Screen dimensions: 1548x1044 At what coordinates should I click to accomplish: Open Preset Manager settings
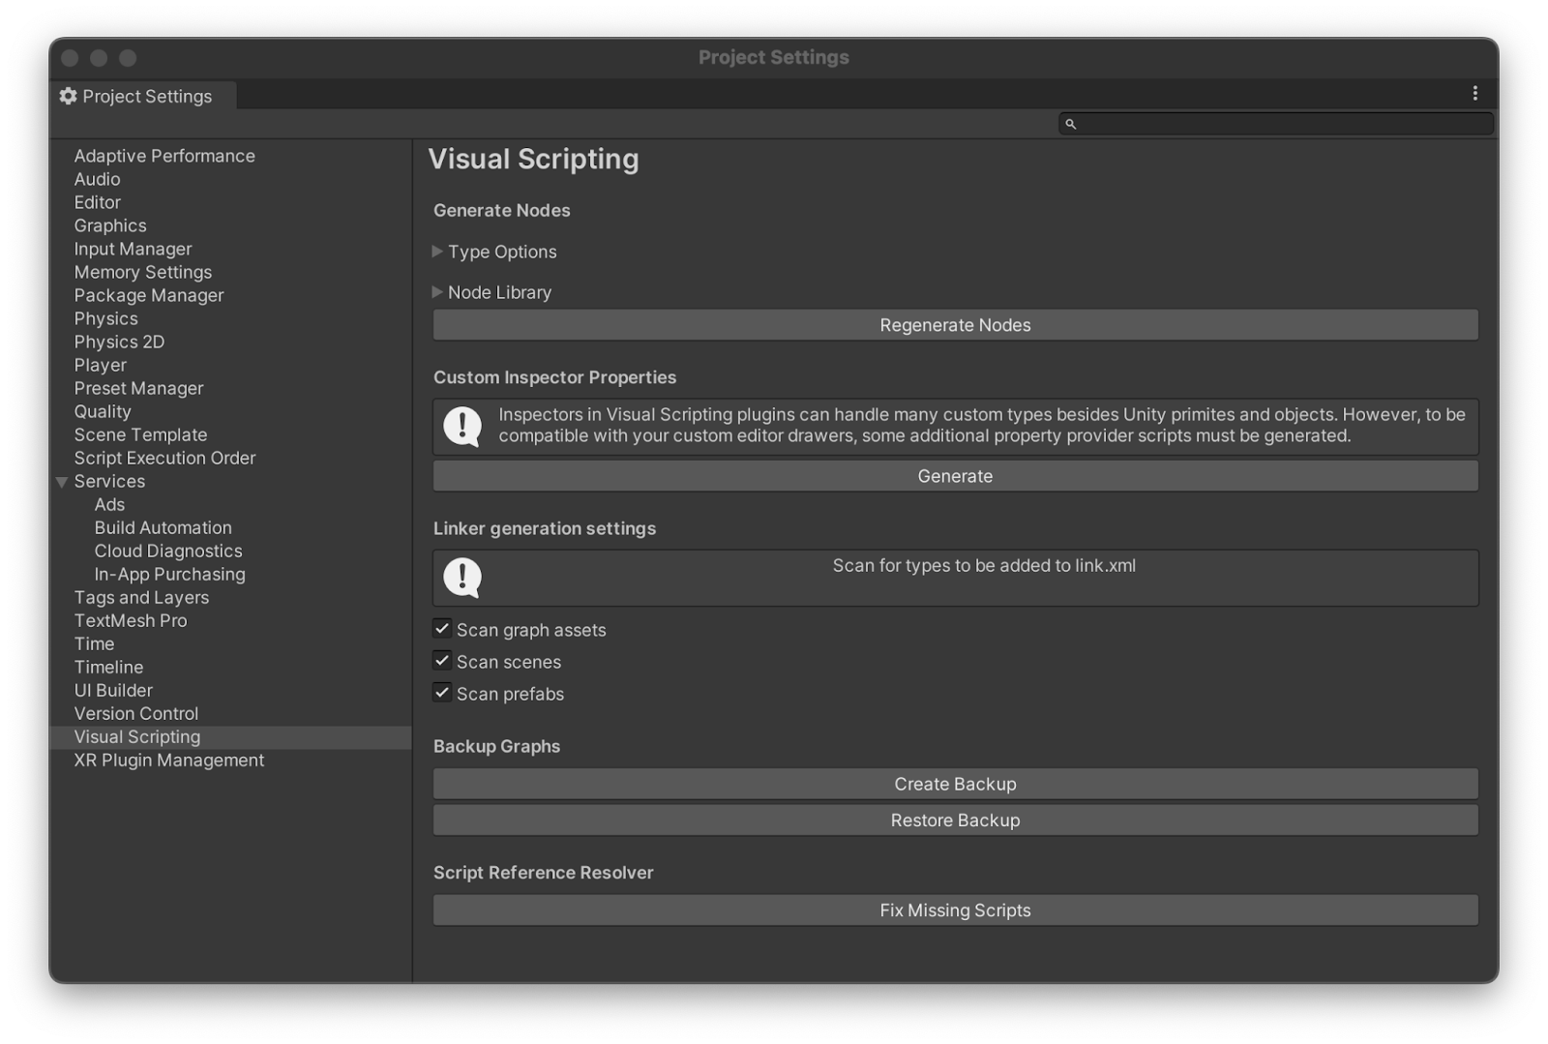point(138,388)
